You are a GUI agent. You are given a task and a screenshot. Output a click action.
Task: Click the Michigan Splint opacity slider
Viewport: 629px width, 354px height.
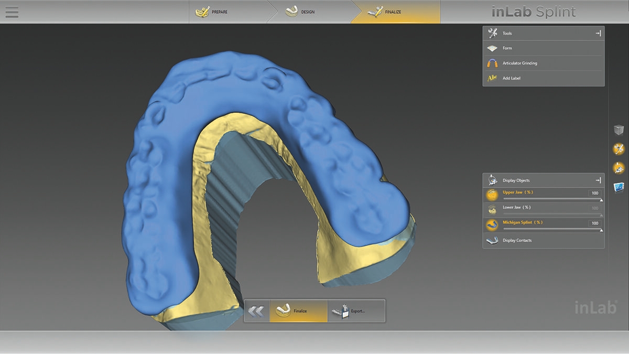pos(552,230)
